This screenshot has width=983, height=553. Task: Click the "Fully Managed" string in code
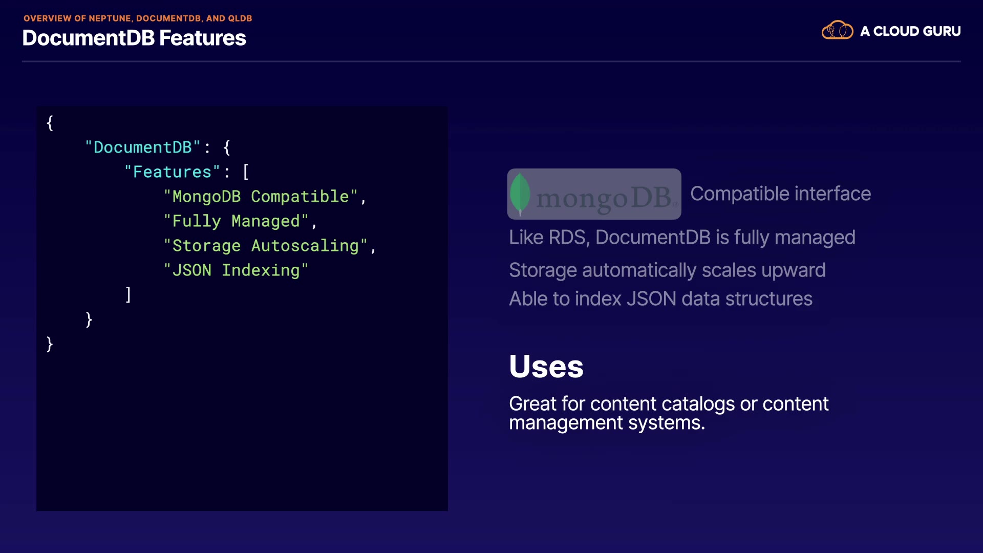point(236,221)
